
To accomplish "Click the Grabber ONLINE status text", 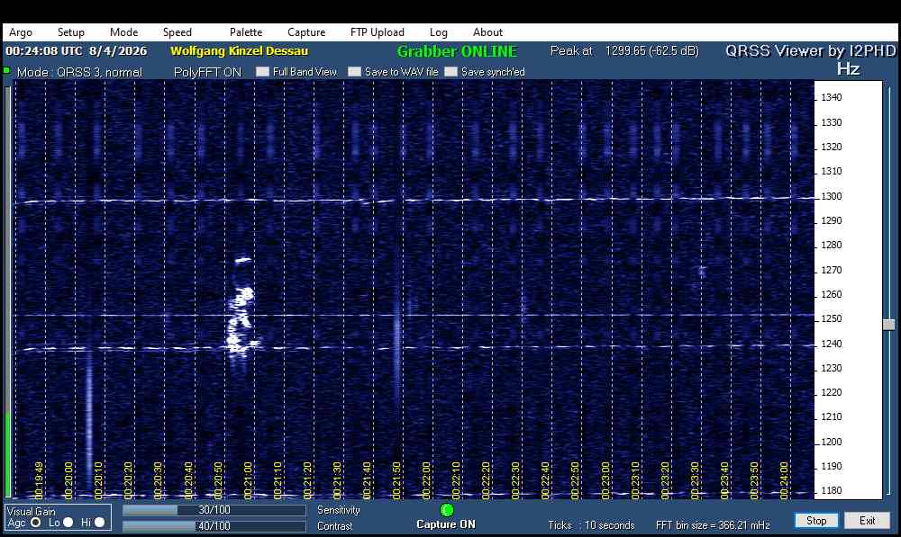I will click(458, 51).
